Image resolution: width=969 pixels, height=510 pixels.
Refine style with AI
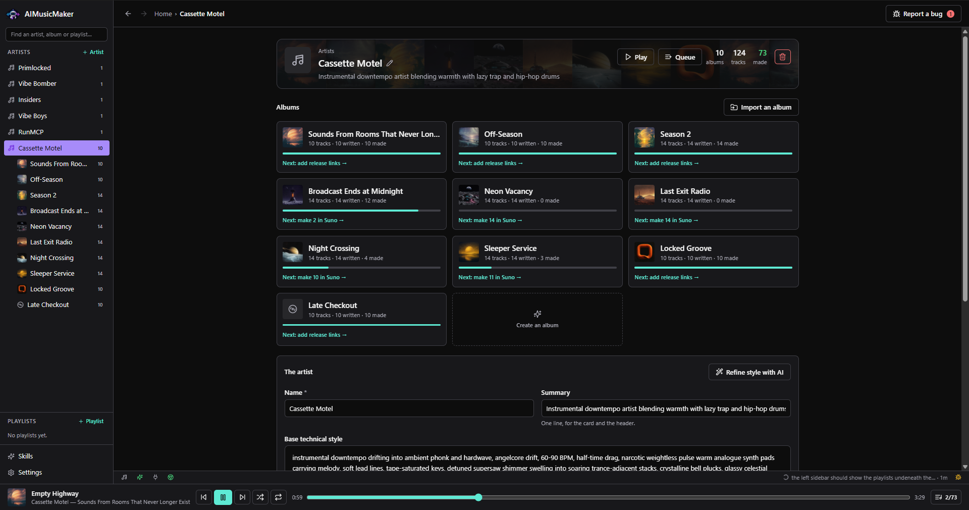(x=749, y=372)
